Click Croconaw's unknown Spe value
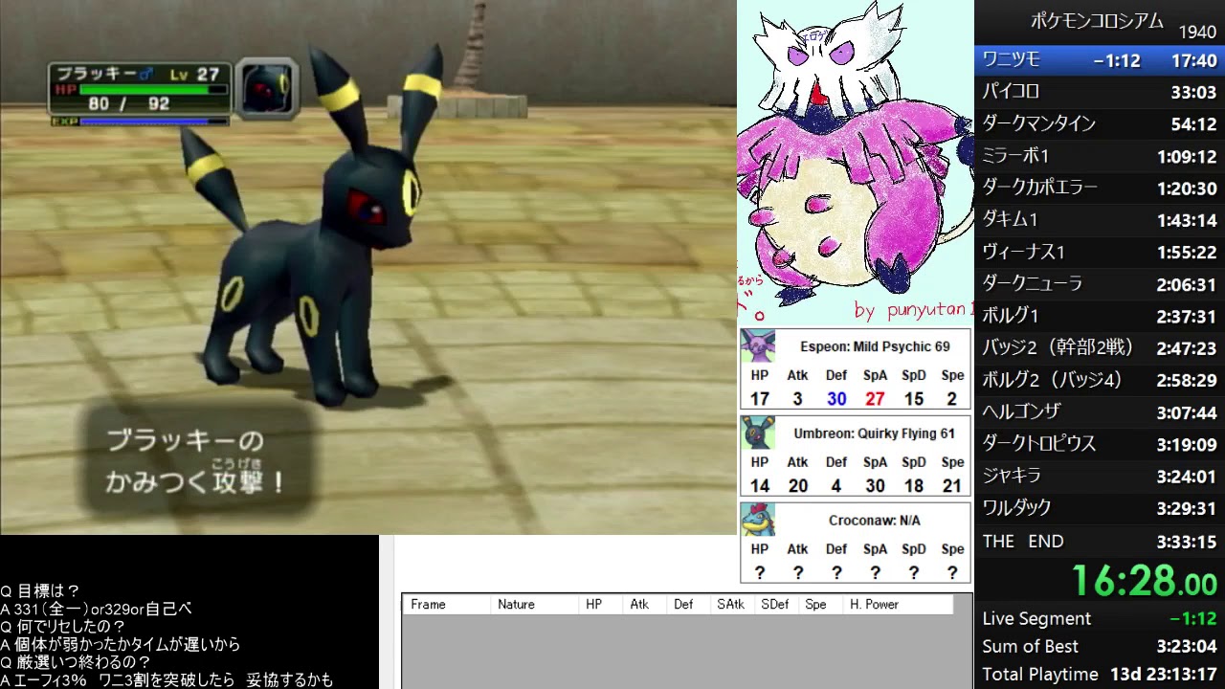The height and width of the screenshot is (689, 1225). coord(951,573)
